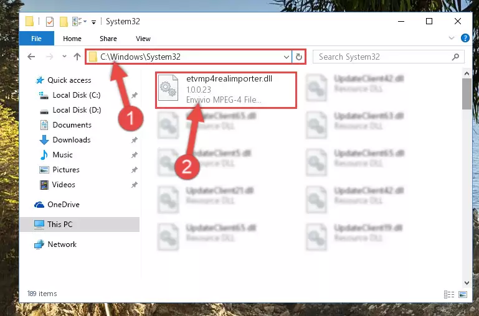Switch to the Home ribbon tab
The width and height of the screenshot is (479, 316).
[x=72, y=39]
